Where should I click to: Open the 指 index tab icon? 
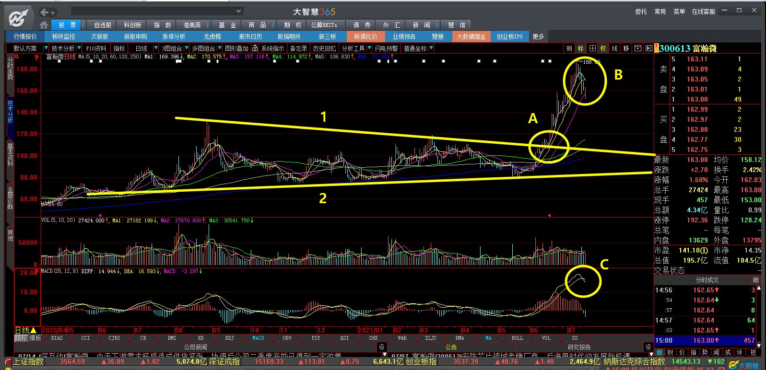click(694, 352)
